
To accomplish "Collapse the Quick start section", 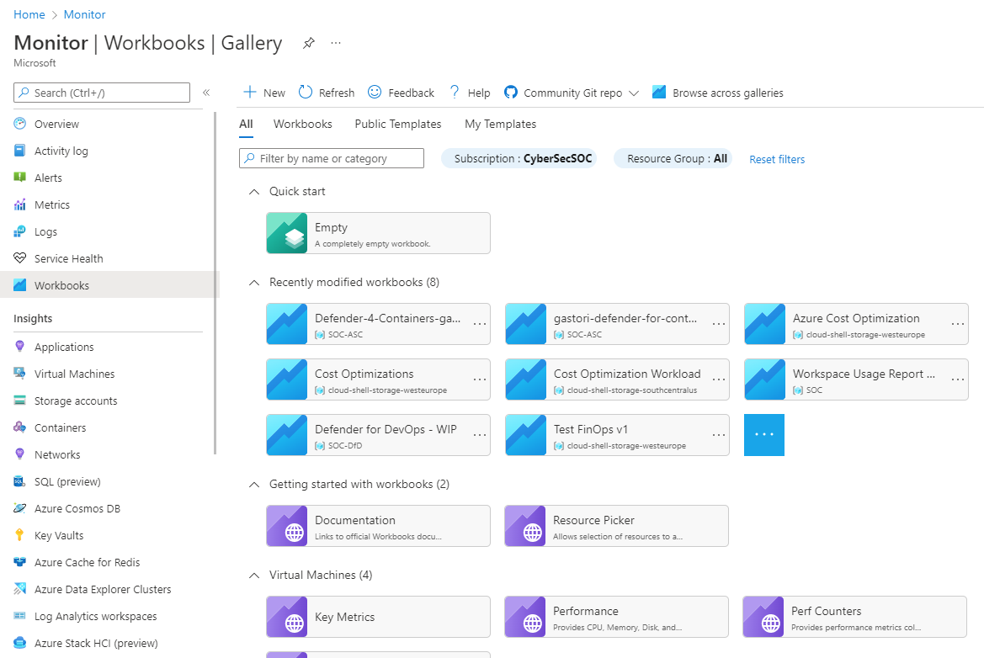I will point(254,192).
